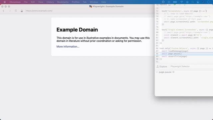Open the Chromium application menu

(x=15, y=2)
